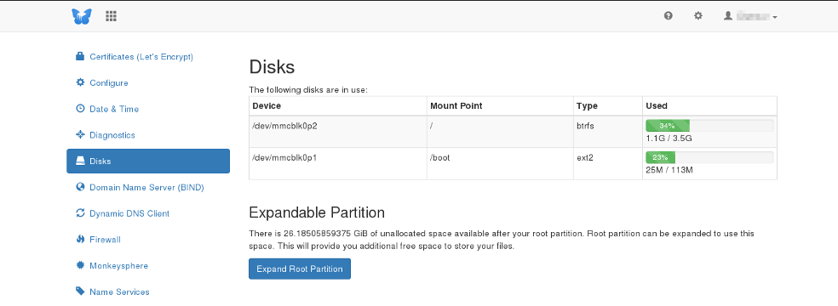Open the apps grid icon
The width and height of the screenshot is (838, 306).
112,16
